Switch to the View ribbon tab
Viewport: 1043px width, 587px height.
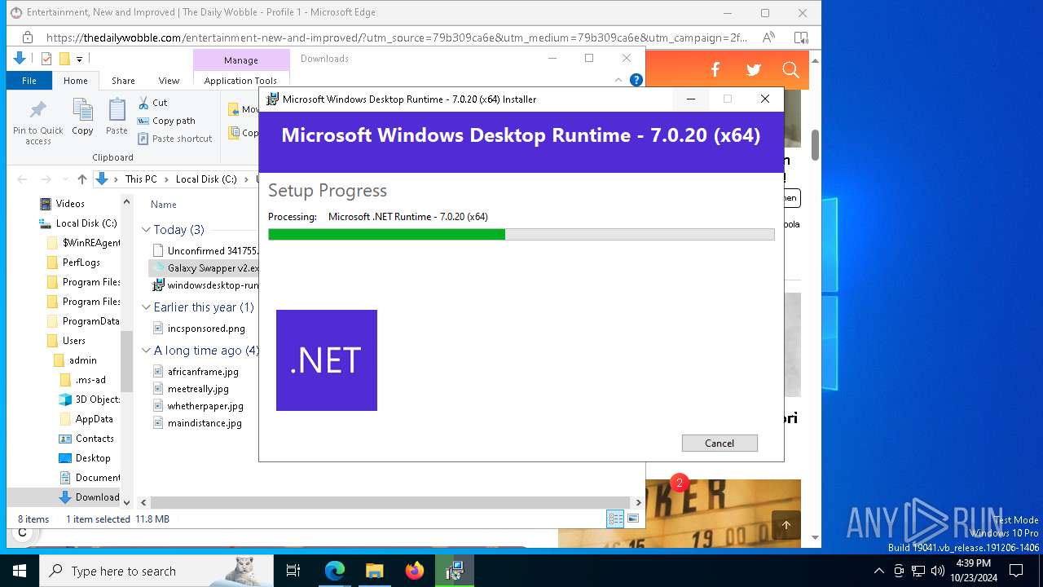click(169, 81)
